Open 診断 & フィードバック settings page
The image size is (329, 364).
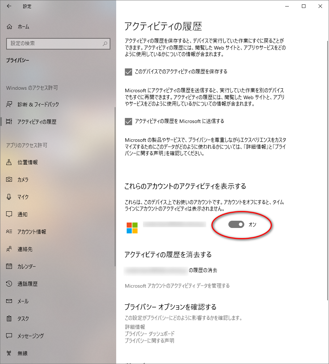[x=38, y=105]
